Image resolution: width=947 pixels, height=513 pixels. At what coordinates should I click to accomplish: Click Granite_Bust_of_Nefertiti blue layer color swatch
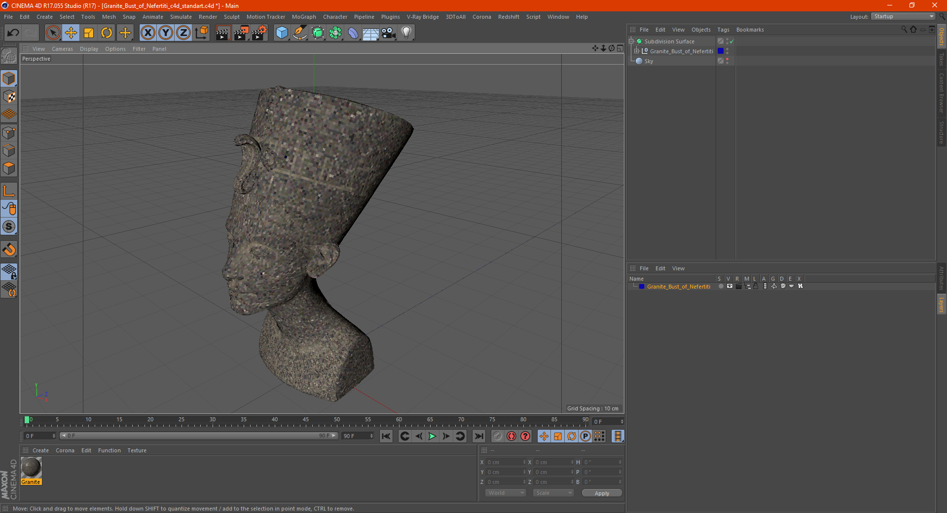pyautogui.click(x=721, y=51)
